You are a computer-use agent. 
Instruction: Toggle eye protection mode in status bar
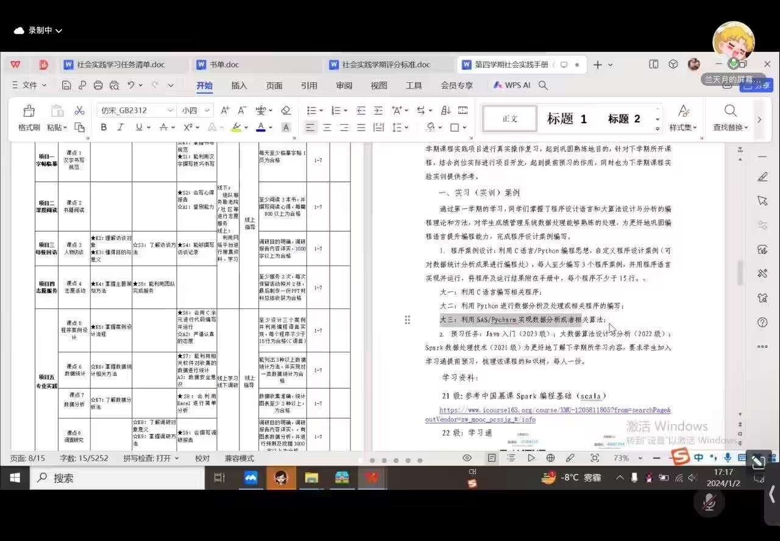pyautogui.click(x=467, y=458)
